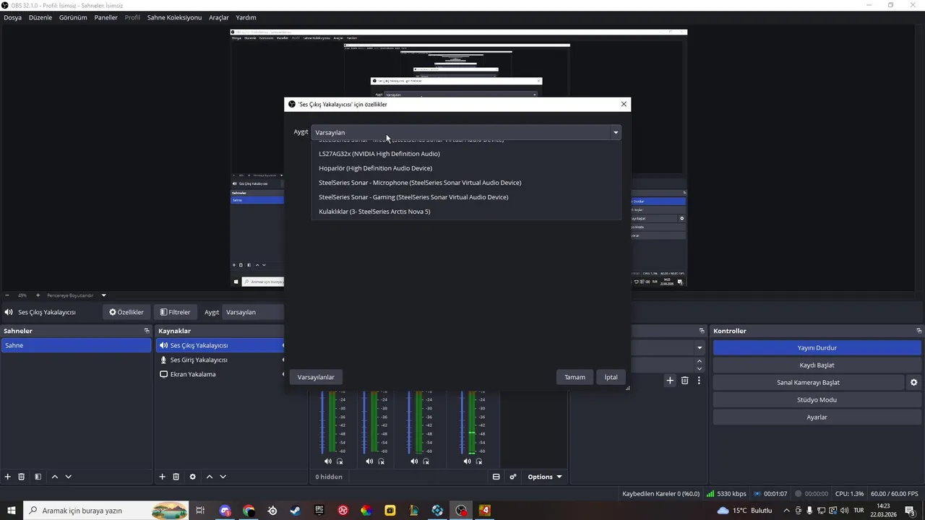The height and width of the screenshot is (520, 925).
Task: Select Kulaklıklar (3- SteelSeries Arctis Nova 5)
Action: [466, 212]
